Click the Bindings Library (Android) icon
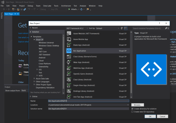This screenshot has height=123, width=176. point(69,91)
